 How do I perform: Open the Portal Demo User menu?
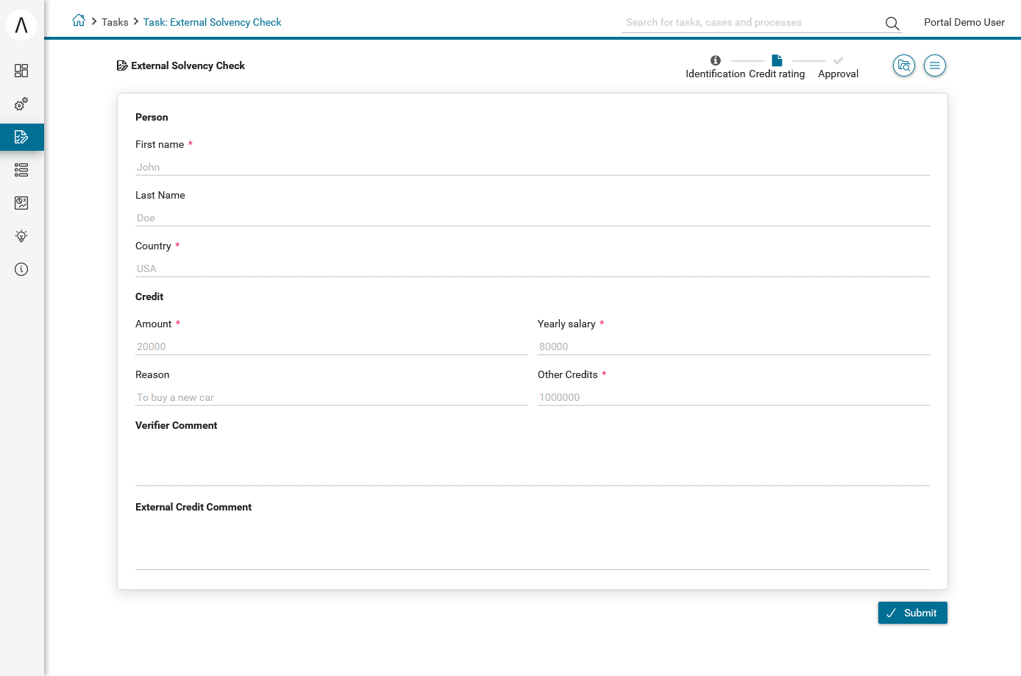pos(964,22)
